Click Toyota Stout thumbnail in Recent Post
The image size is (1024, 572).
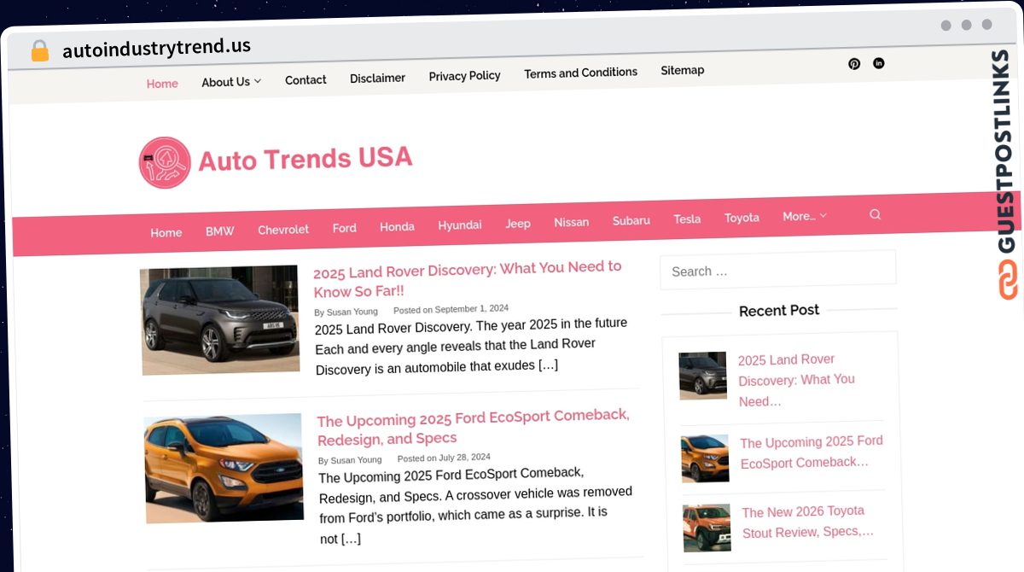pyautogui.click(x=707, y=528)
